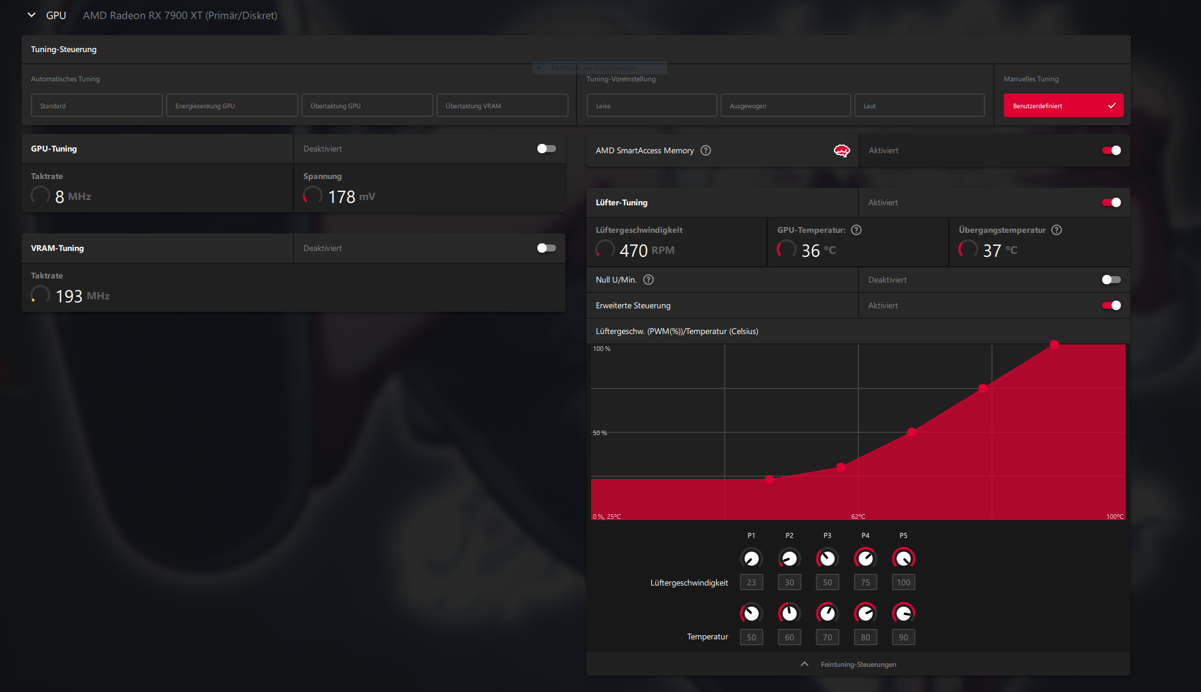This screenshot has width=1201, height=692.
Task: Click the SmartAccess Memory brain icon
Action: [841, 150]
